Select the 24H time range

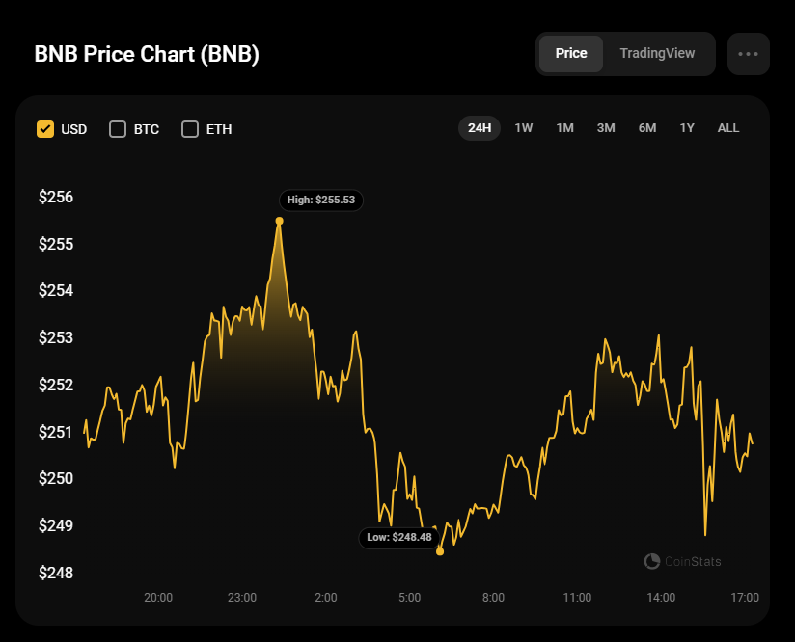click(x=480, y=128)
